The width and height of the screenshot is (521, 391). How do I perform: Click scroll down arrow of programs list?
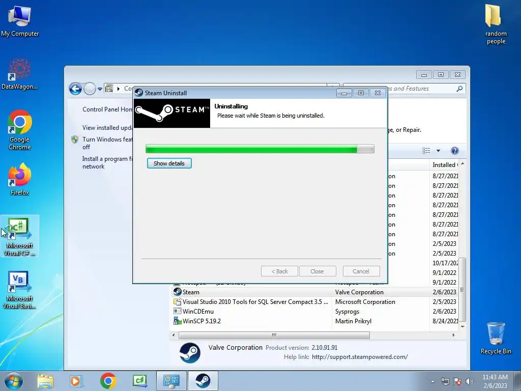(462, 326)
